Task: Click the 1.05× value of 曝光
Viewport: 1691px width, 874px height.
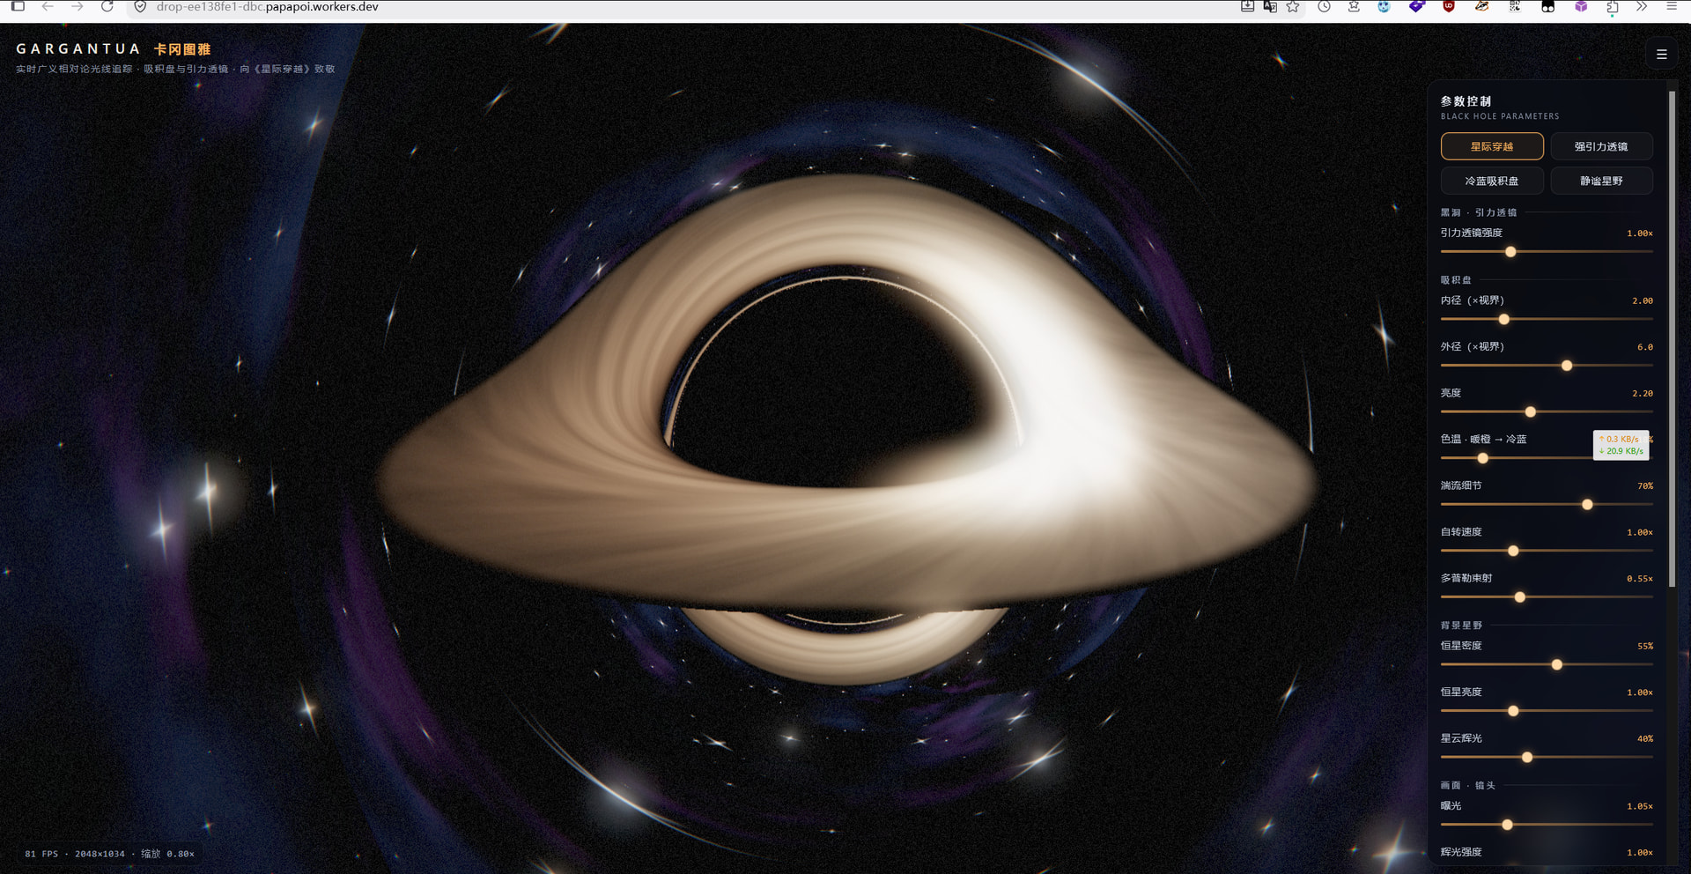Action: coord(1640,807)
